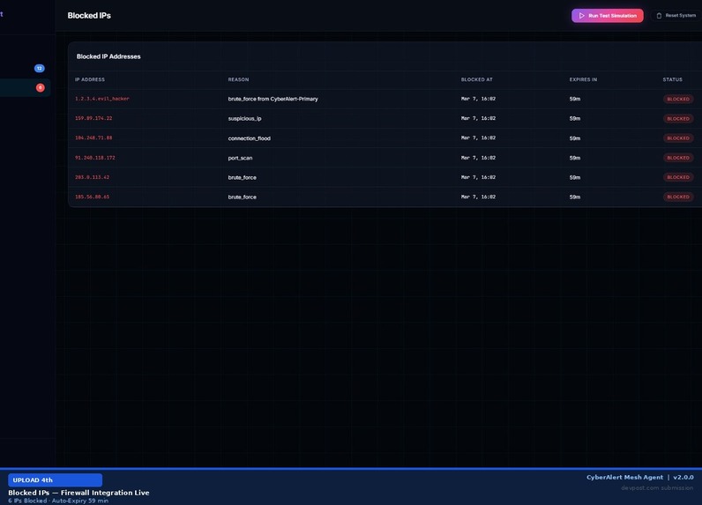This screenshot has height=505, width=702.
Task: Click reason 'brute_force from CyberAlert-Primary'
Action: [273, 99]
